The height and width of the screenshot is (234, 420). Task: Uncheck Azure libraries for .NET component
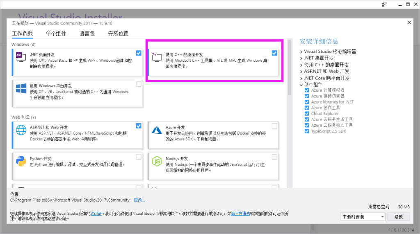[307, 102]
